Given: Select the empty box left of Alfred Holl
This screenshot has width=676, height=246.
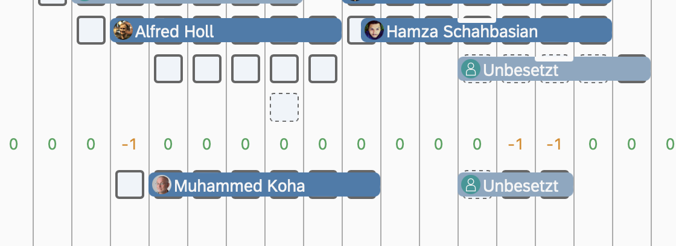Looking at the screenshot, I should [x=91, y=30].
